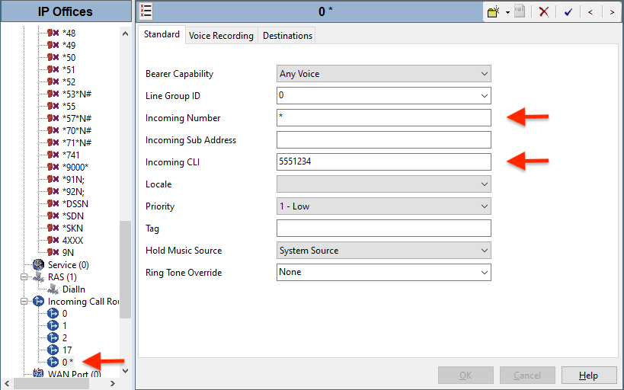Select short code 9N in tree
624x390 pixels.
point(68,253)
